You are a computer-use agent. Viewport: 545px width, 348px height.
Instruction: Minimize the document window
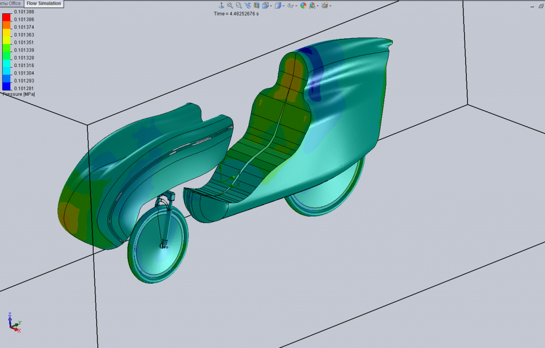[532, 6]
